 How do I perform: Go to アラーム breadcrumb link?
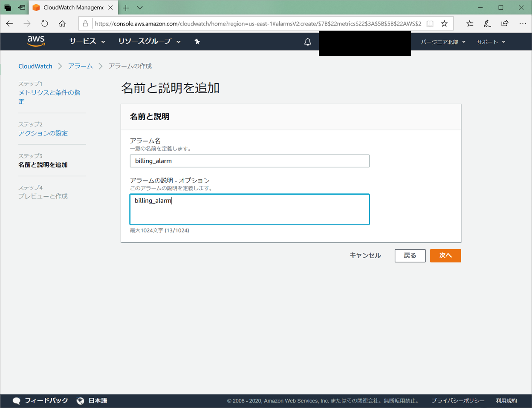click(81, 66)
